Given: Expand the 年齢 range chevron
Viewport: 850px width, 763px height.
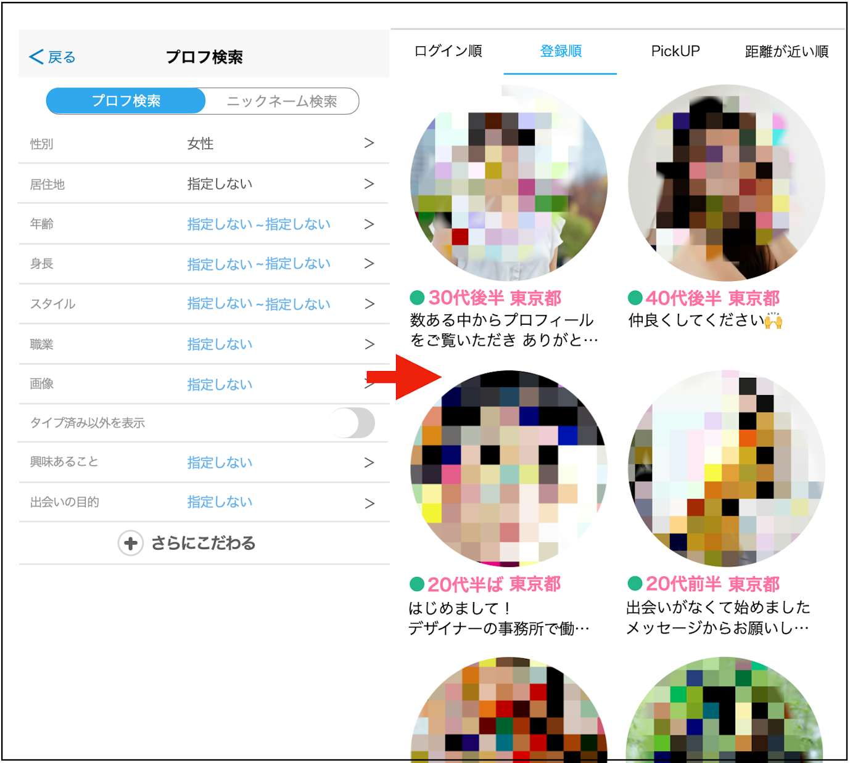Looking at the screenshot, I should point(369,224).
